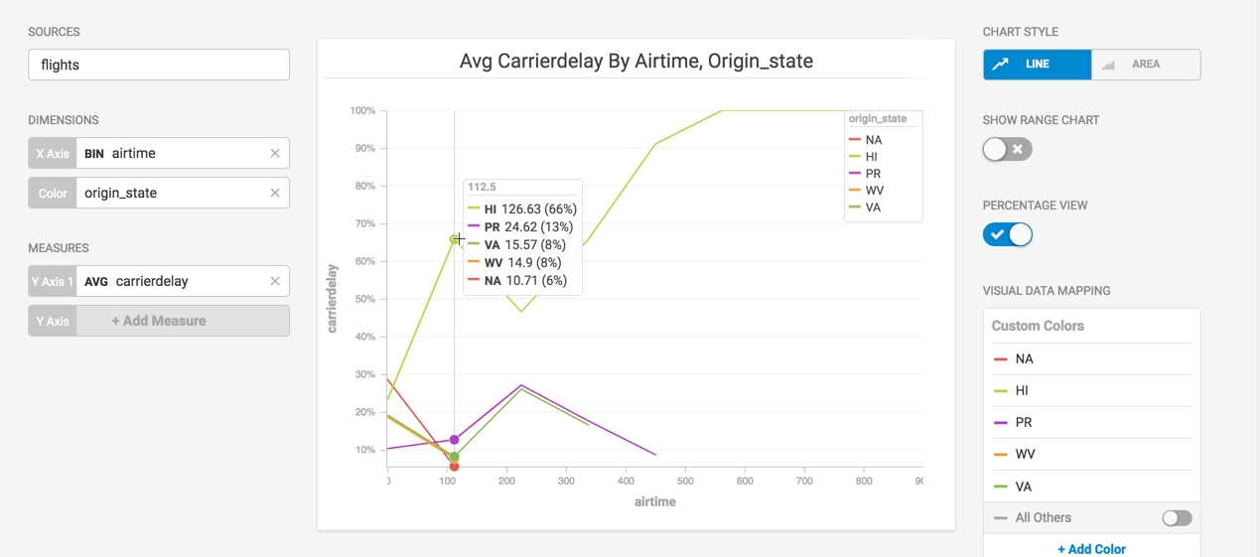The image size is (1260, 557).
Task: Click the green VA color line icon
Action: [1001, 487]
